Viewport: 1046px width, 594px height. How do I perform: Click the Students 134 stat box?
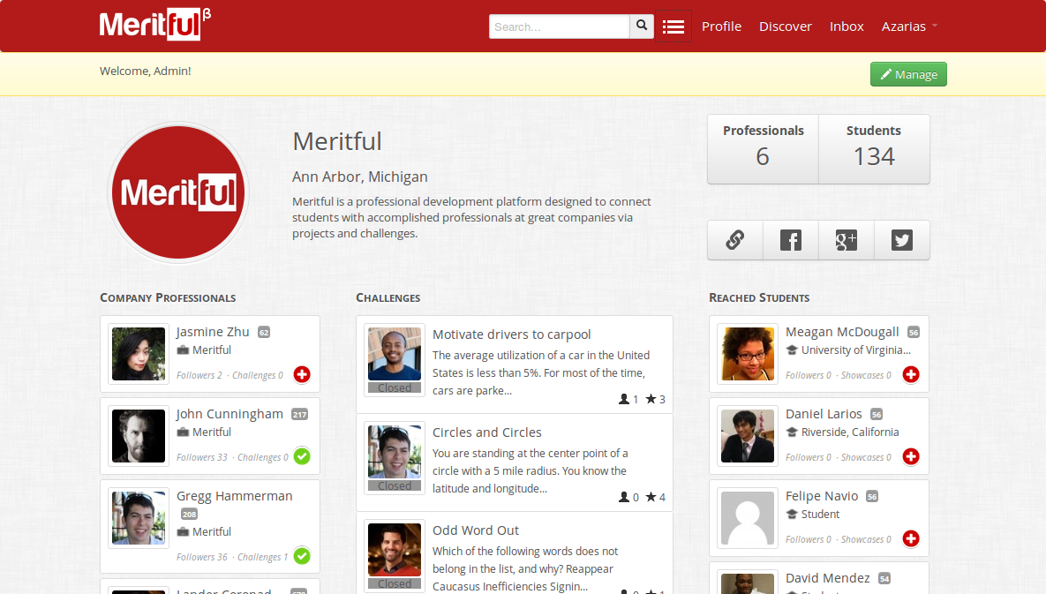tap(874, 148)
